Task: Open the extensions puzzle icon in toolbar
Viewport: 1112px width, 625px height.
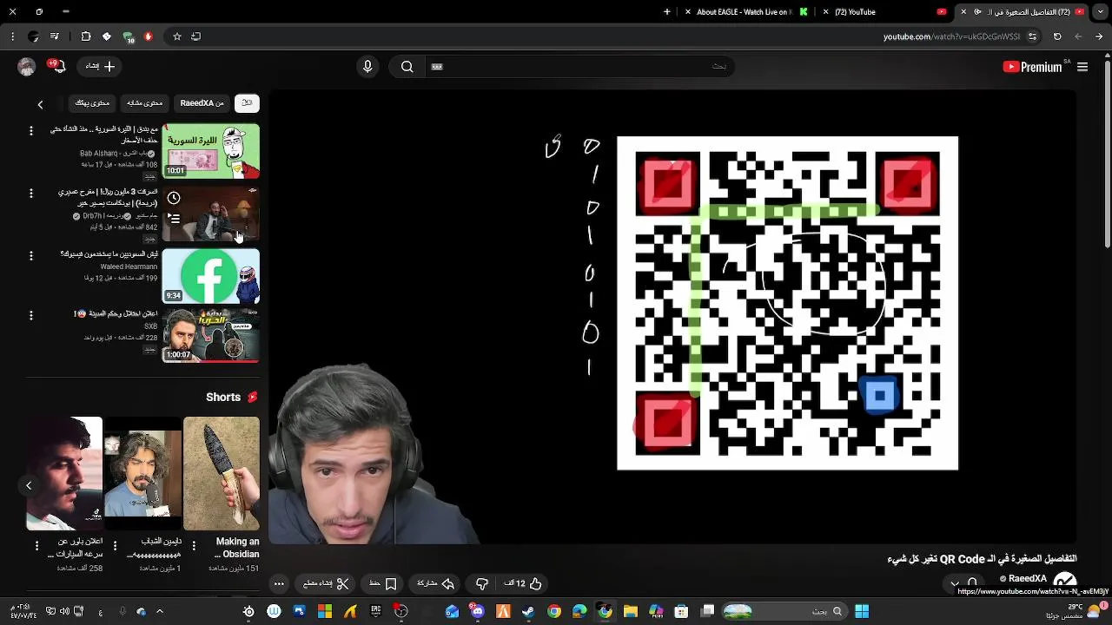Action: click(86, 36)
